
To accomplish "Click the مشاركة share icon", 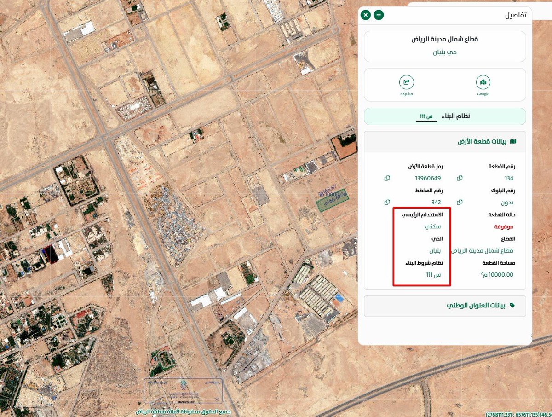I will click(x=406, y=82).
